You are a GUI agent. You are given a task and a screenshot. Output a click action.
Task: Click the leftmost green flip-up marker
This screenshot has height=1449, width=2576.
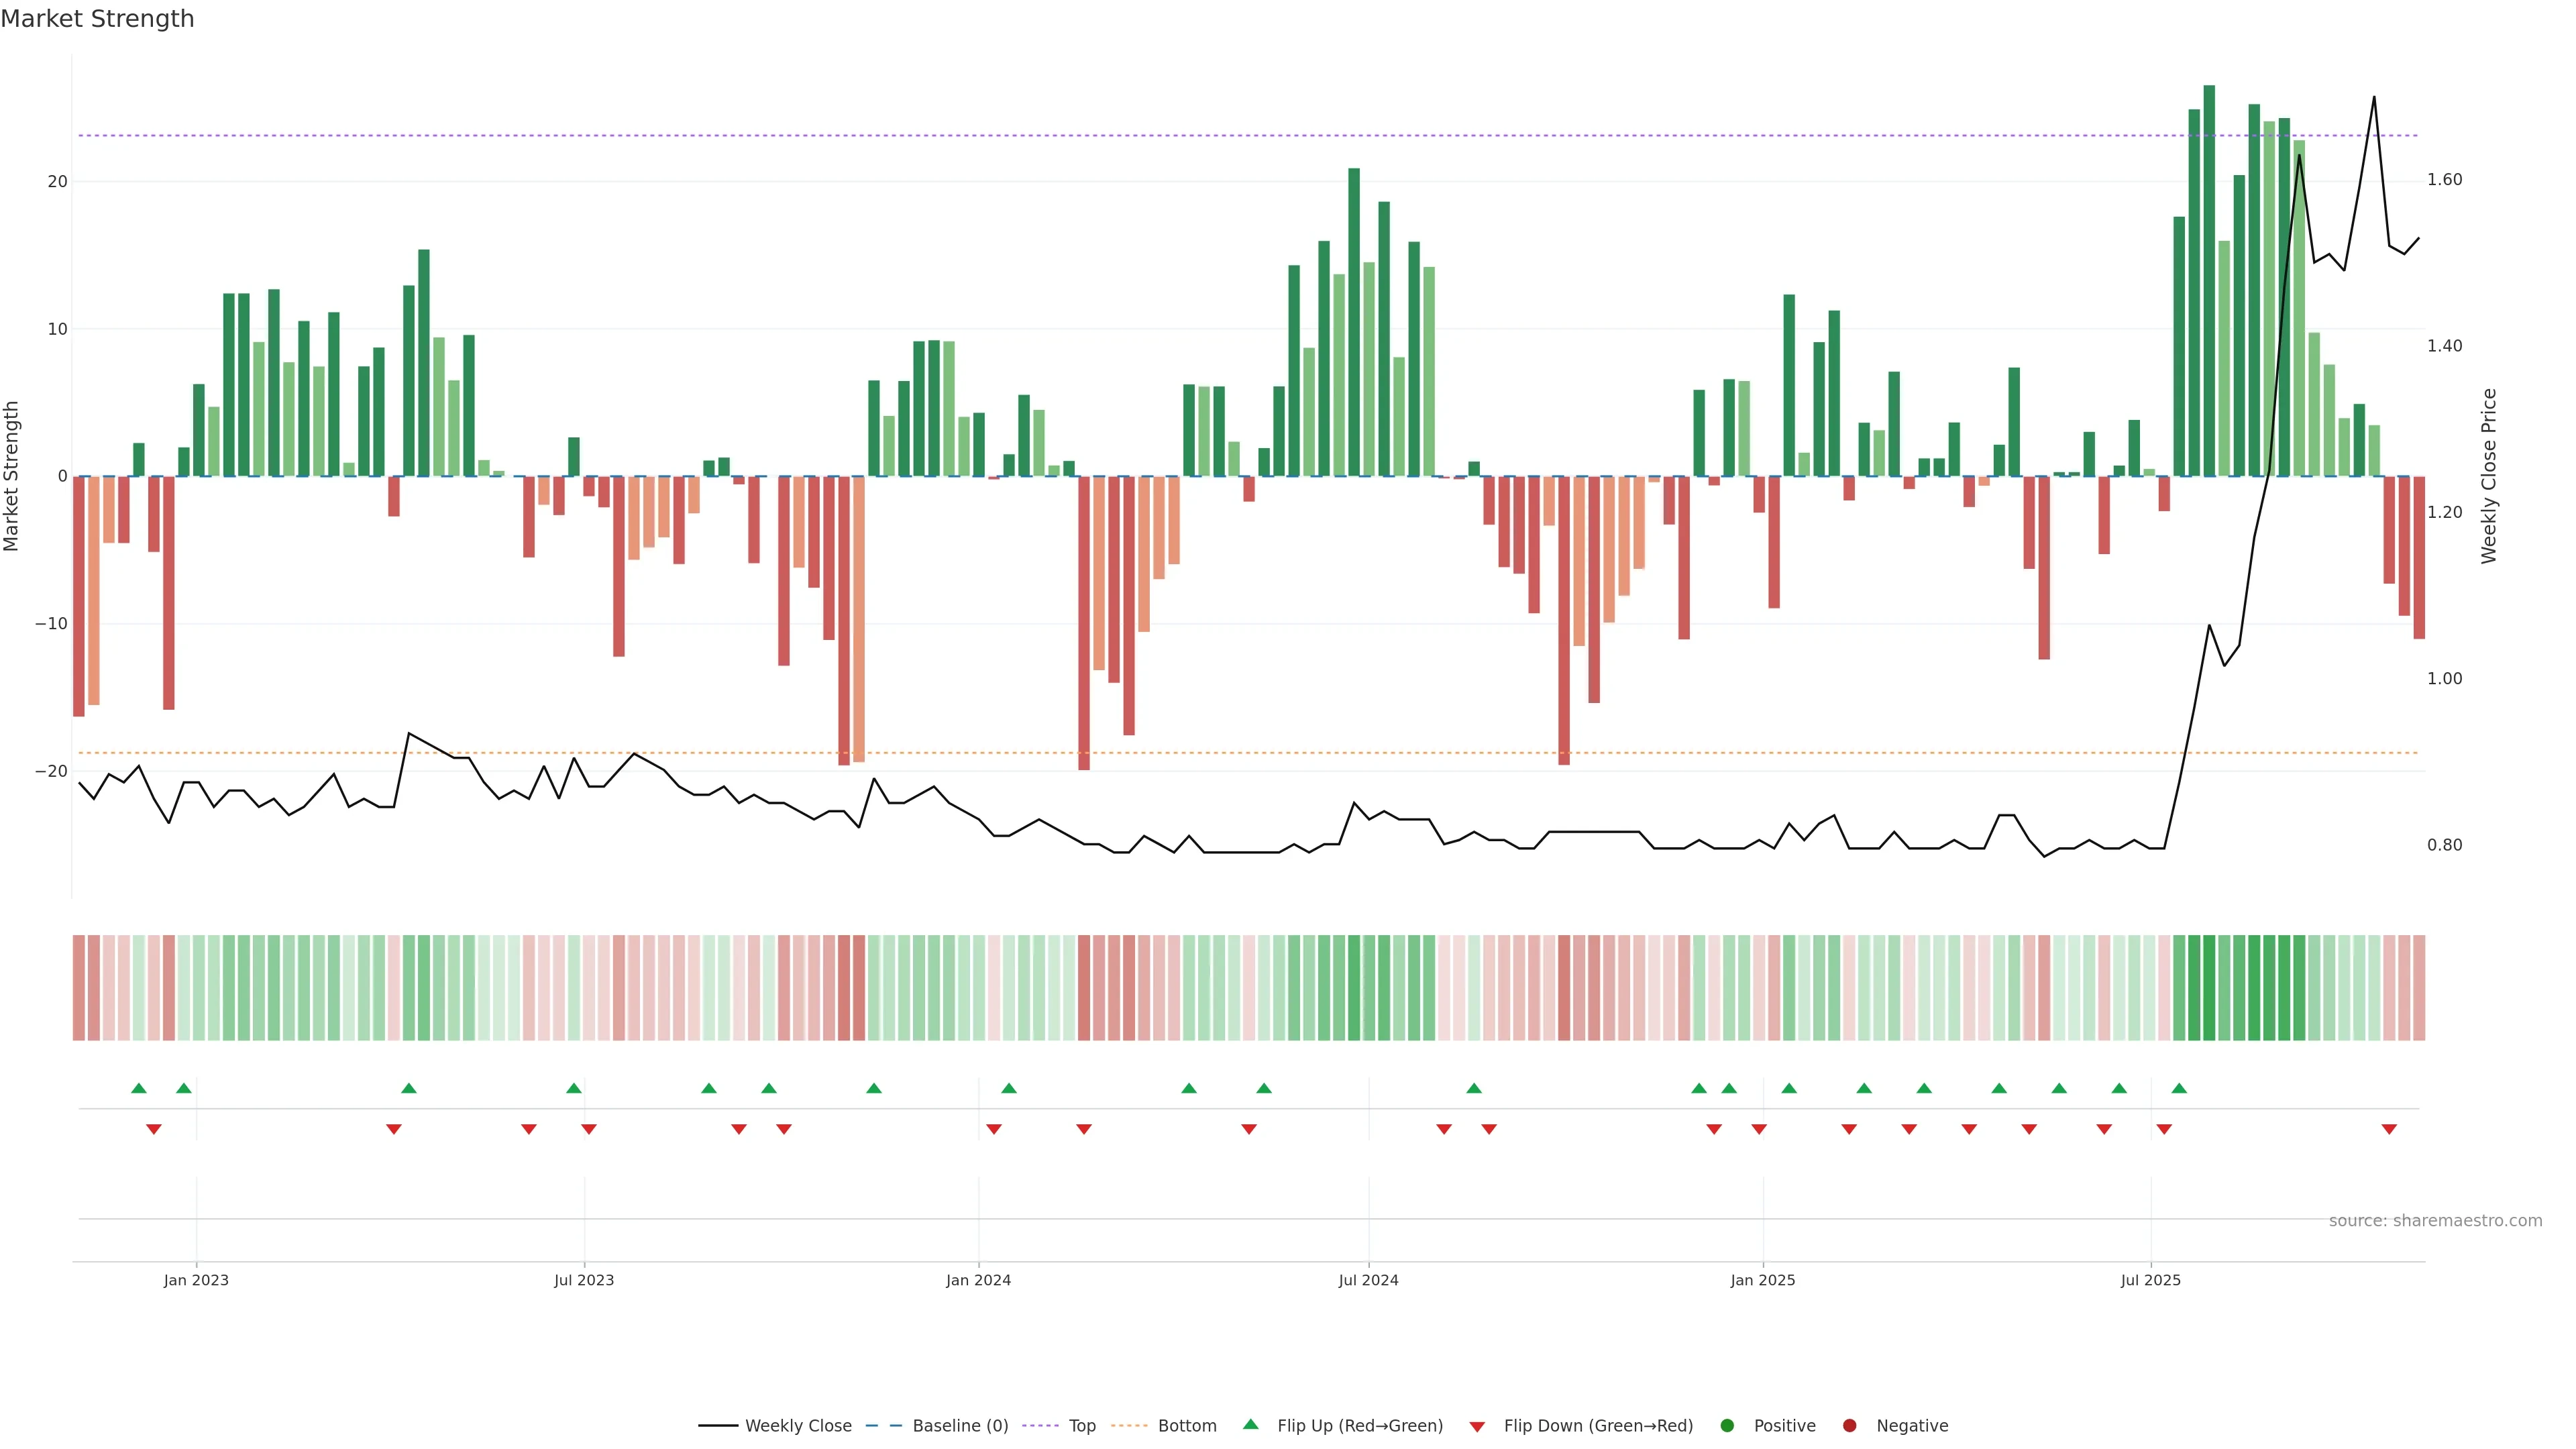139,1088
